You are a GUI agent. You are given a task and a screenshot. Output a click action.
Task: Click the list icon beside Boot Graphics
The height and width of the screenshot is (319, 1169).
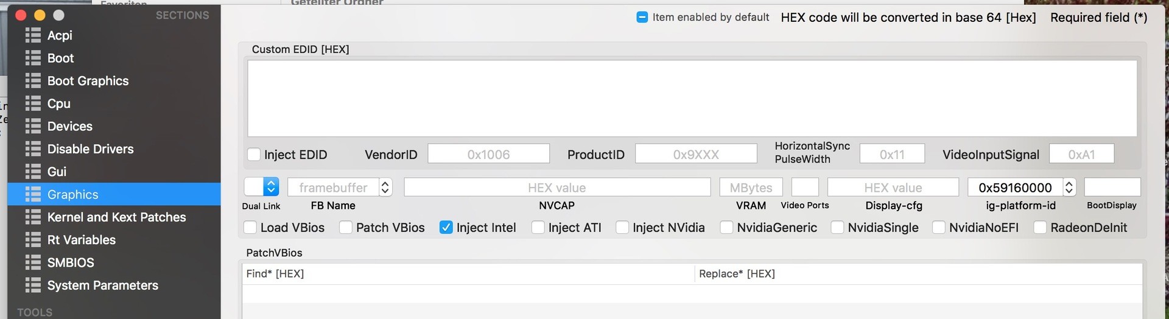coord(33,81)
